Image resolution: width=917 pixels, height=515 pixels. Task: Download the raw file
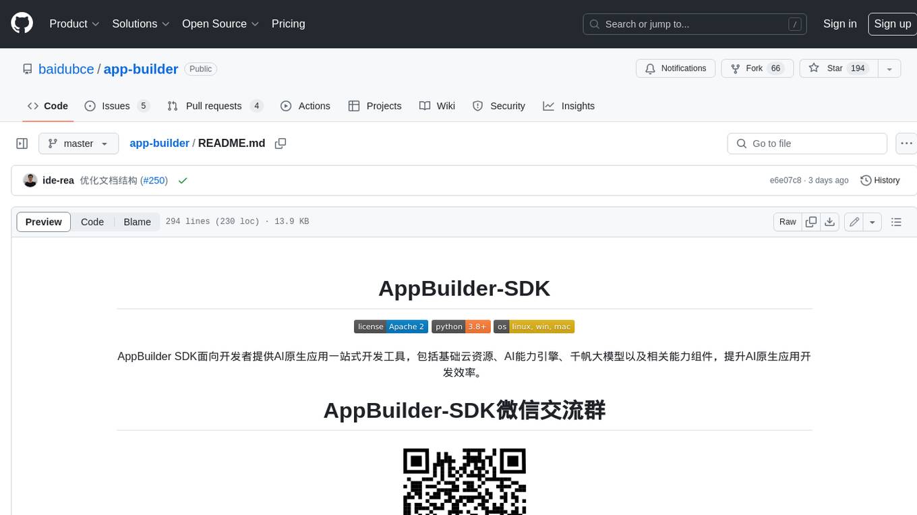[x=830, y=222]
